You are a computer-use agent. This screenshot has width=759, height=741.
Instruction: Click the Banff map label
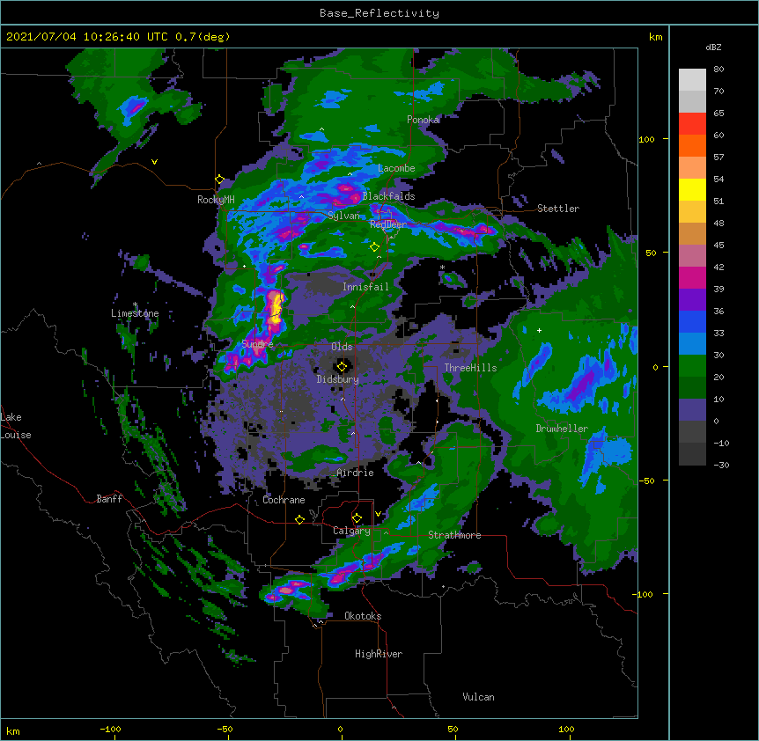[109, 499]
